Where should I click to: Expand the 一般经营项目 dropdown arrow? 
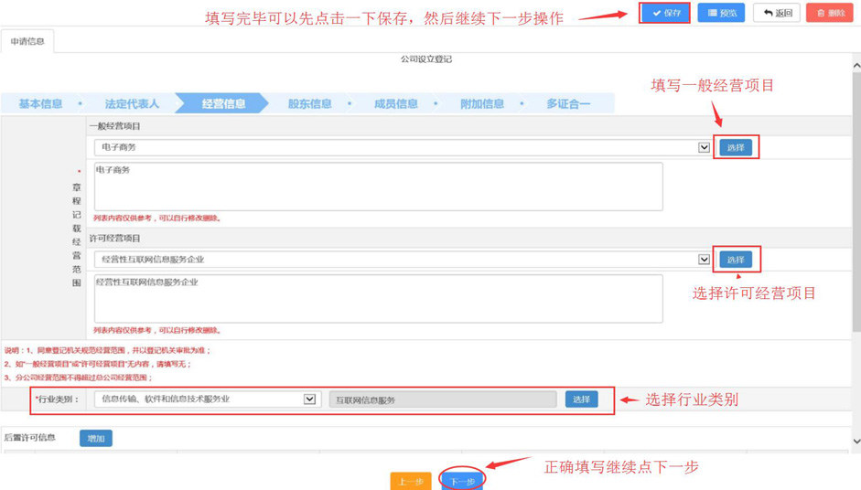(704, 147)
